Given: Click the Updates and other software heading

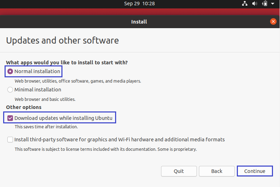Looking at the screenshot, I should click(x=62, y=40).
